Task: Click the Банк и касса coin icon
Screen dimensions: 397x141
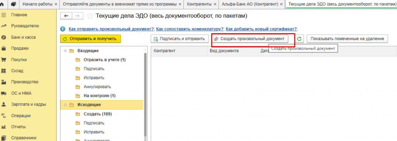Action: [x=3, y=37]
